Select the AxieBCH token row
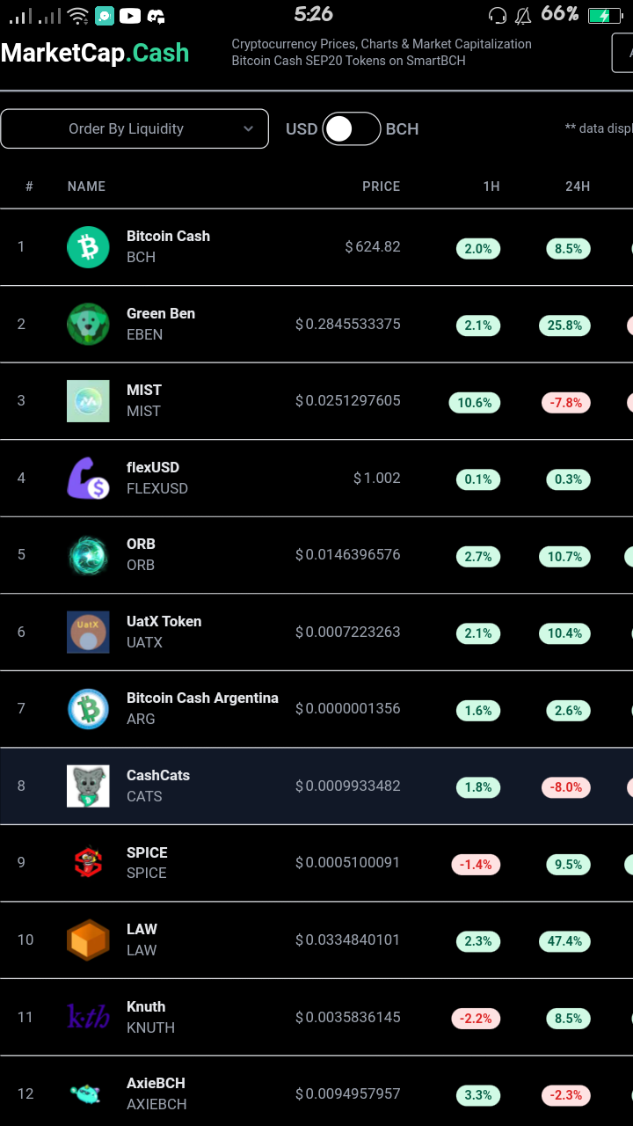This screenshot has height=1126, width=633. 316,1093
